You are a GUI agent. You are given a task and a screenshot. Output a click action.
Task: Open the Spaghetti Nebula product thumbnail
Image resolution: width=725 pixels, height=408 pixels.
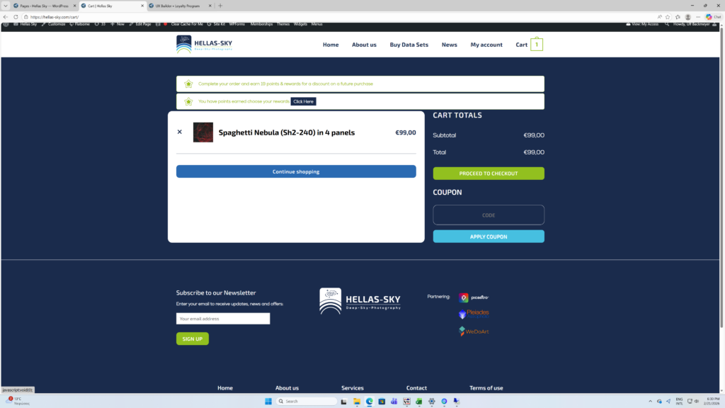(x=203, y=132)
